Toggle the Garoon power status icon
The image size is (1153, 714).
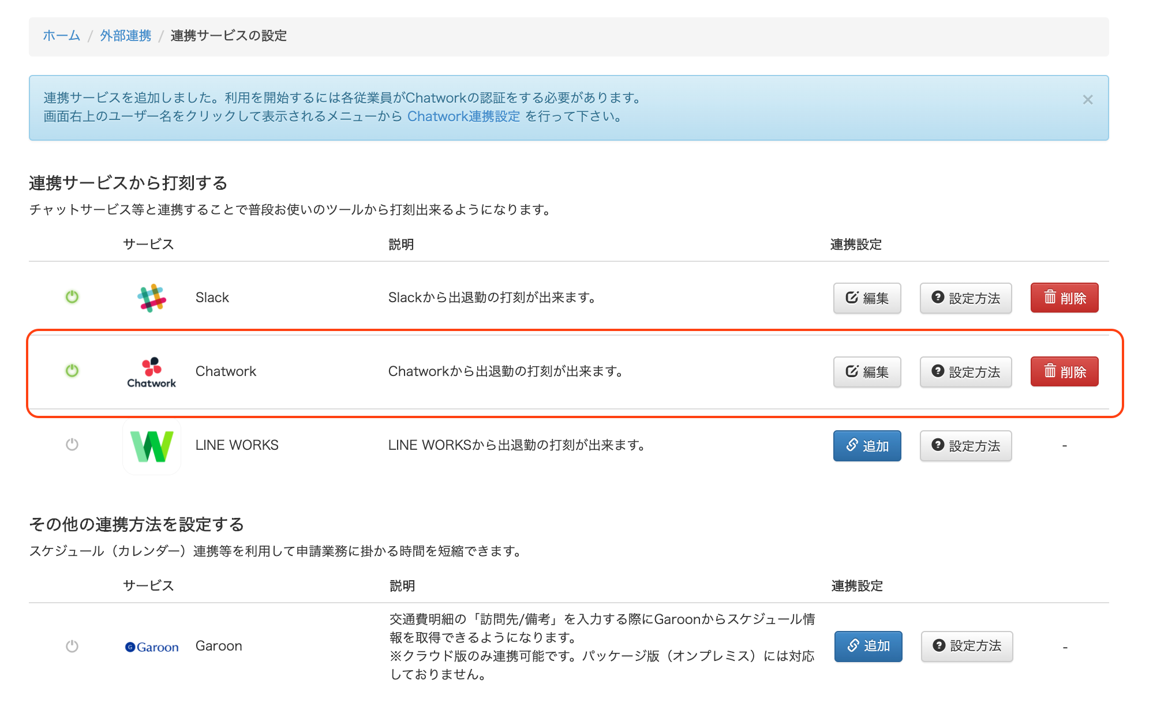pyautogui.click(x=72, y=646)
